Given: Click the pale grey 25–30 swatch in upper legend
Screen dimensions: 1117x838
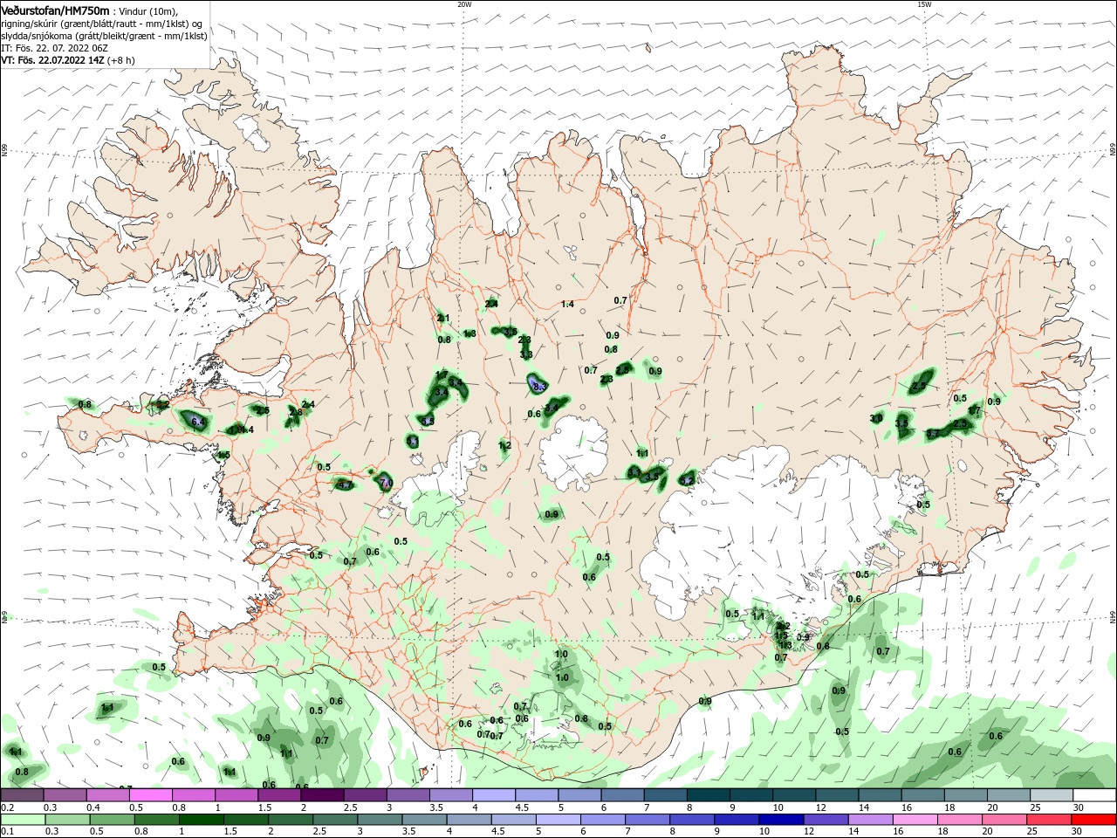Looking at the screenshot, I should coord(1052,794).
